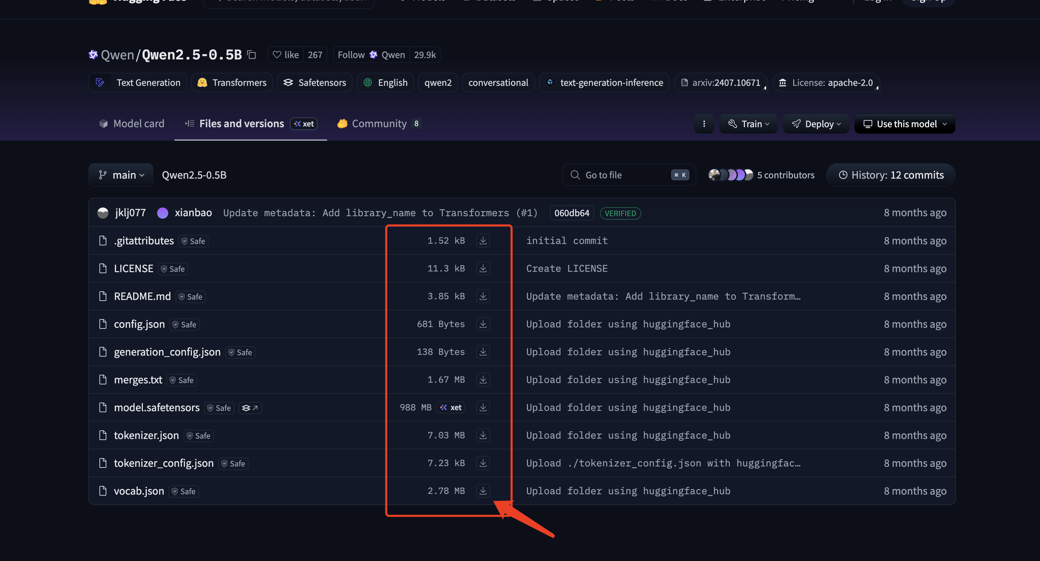Image resolution: width=1040 pixels, height=561 pixels.
Task: Download the config.json file
Action: (x=483, y=324)
